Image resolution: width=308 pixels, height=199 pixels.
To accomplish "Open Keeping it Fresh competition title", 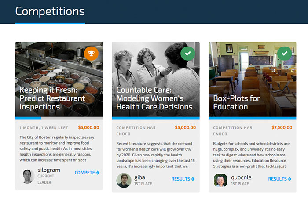I will coord(52,98).
